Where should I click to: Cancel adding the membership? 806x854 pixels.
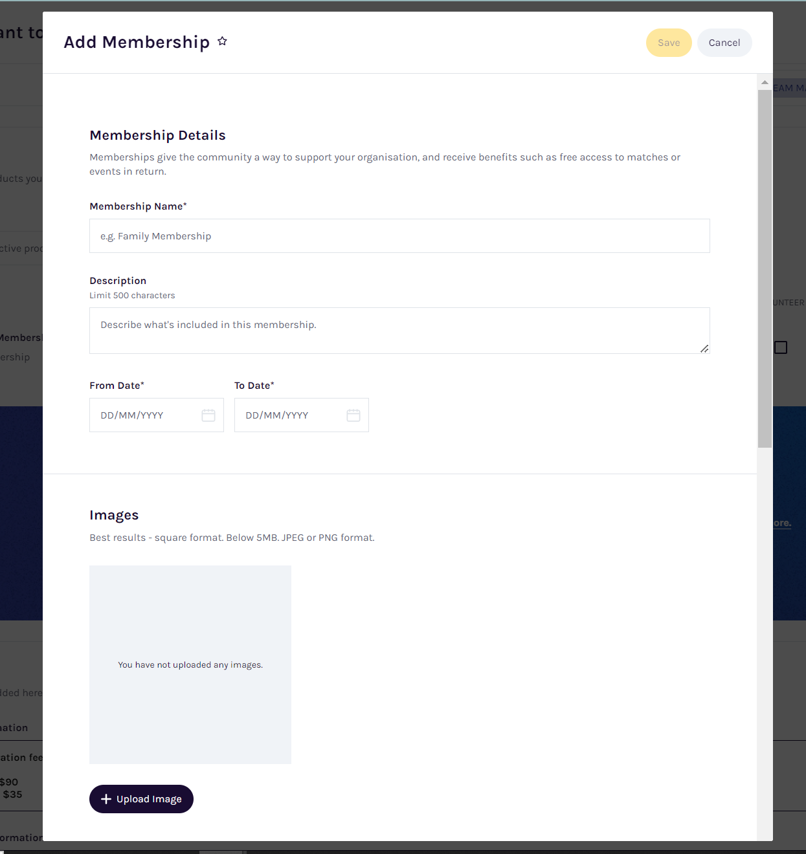pos(724,43)
